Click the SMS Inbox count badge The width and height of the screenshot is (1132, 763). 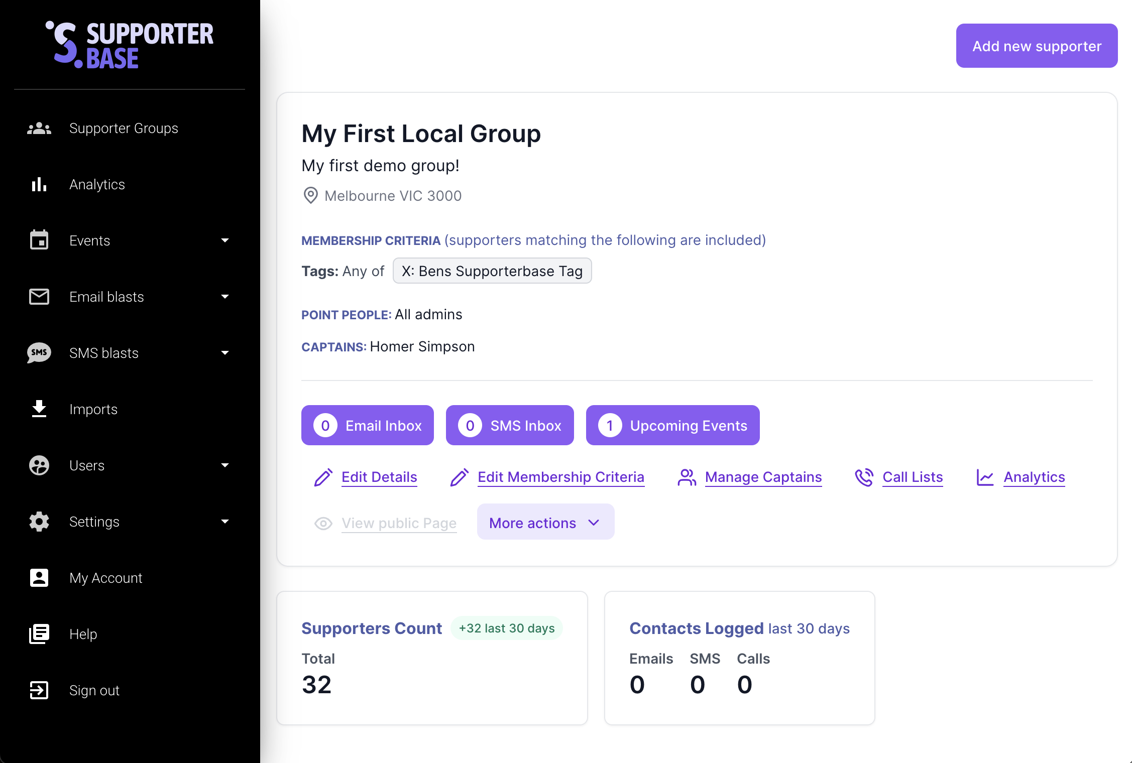tap(470, 426)
